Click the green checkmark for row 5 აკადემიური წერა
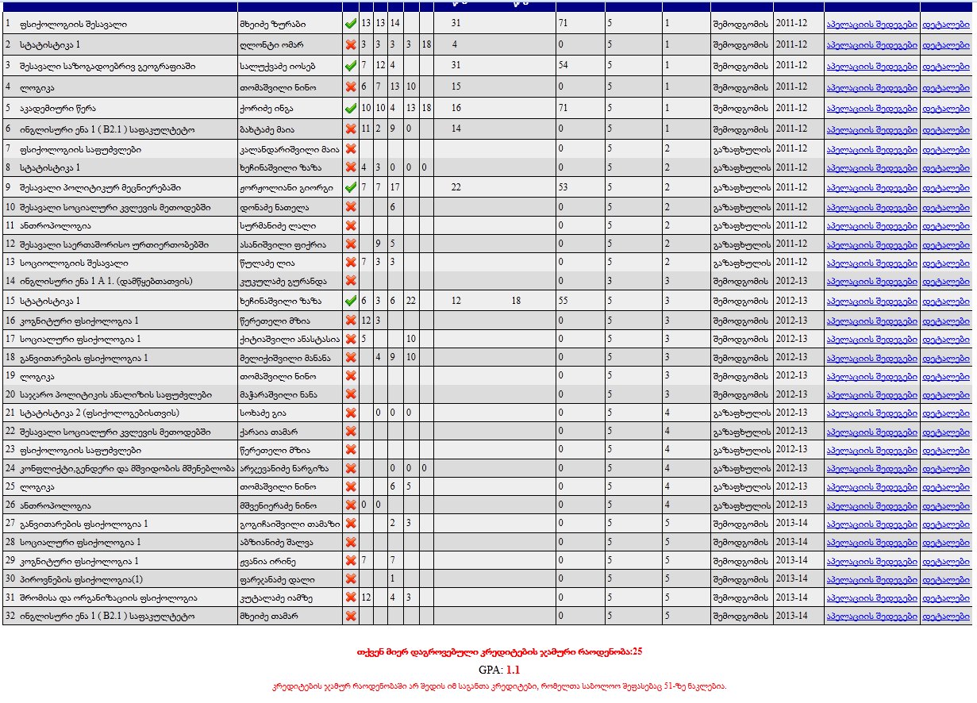 click(x=350, y=107)
